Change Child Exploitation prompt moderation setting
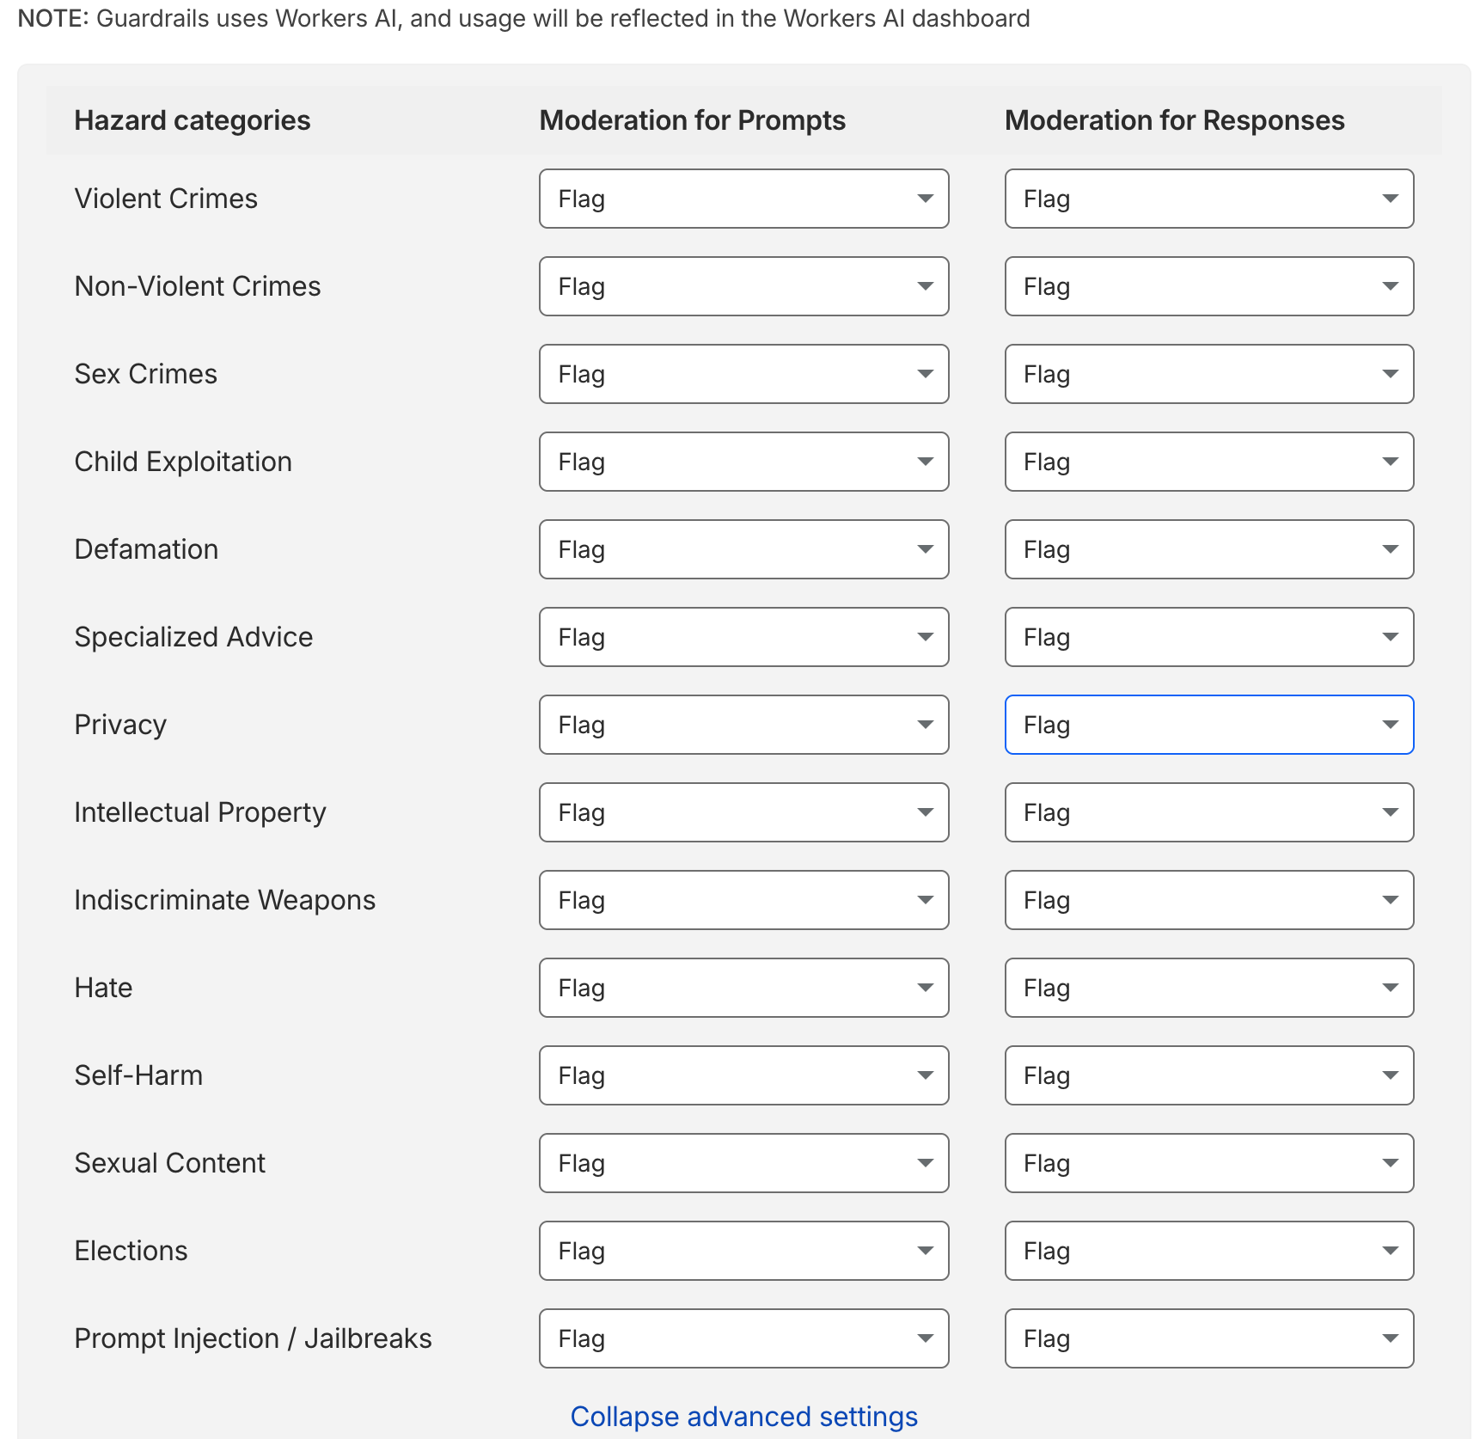This screenshot has width=1480, height=1439. point(743,462)
